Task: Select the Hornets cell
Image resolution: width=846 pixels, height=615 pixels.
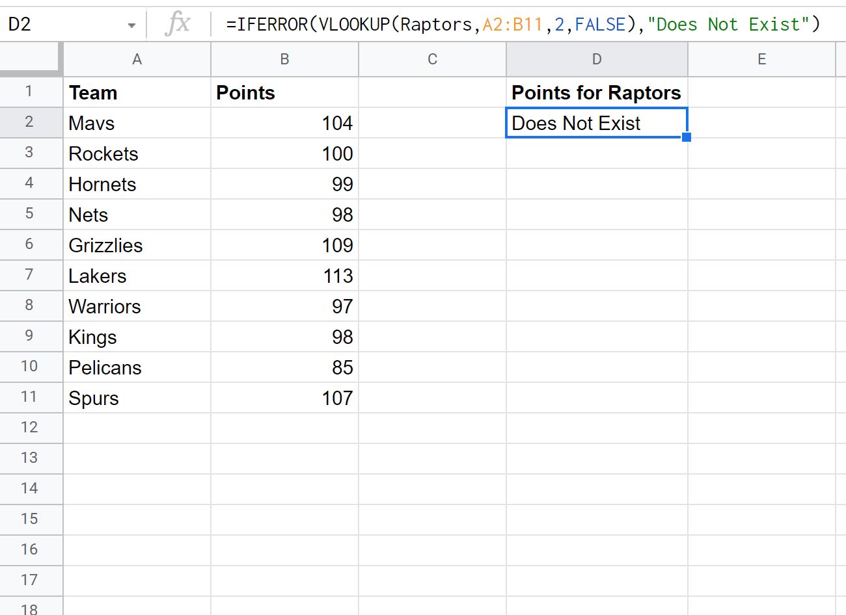Action: tap(137, 184)
